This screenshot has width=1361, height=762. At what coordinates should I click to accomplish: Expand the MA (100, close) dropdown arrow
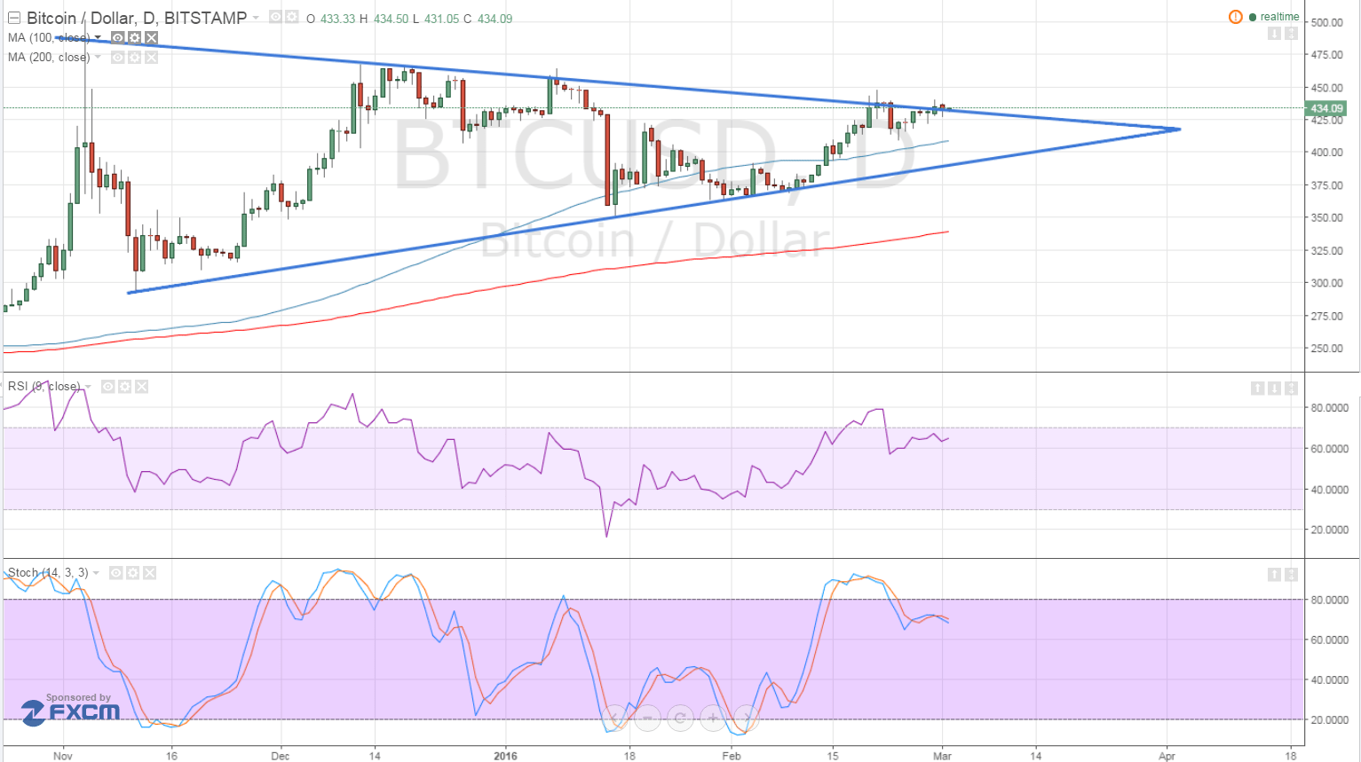tap(99, 38)
